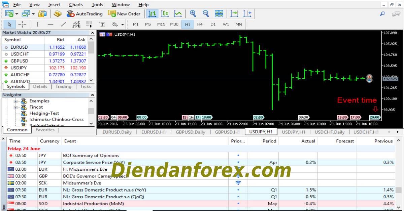Activate the standard cursor mode
Image resolution: width=404 pixels, height=211 pixels.
(x=9, y=24)
